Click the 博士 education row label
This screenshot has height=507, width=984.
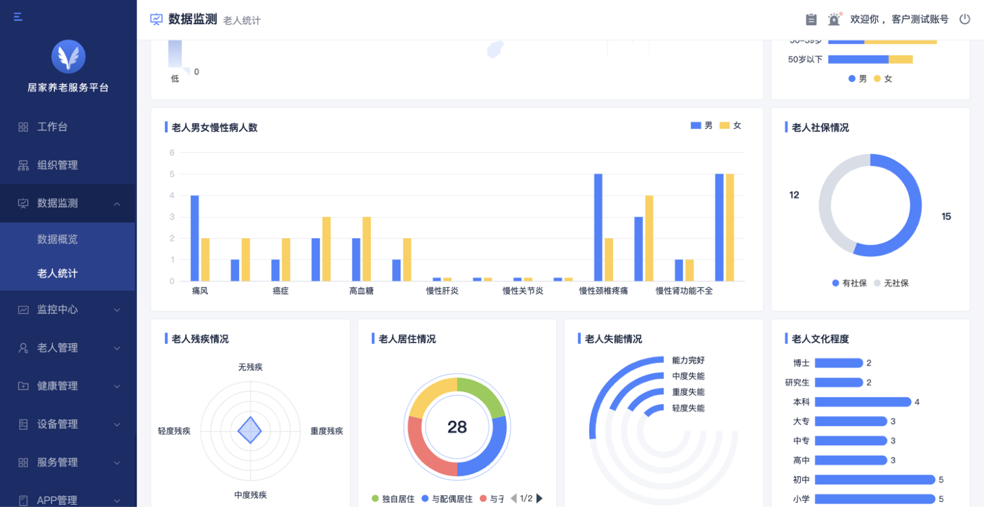pyautogui.click(x=801, y=363)
